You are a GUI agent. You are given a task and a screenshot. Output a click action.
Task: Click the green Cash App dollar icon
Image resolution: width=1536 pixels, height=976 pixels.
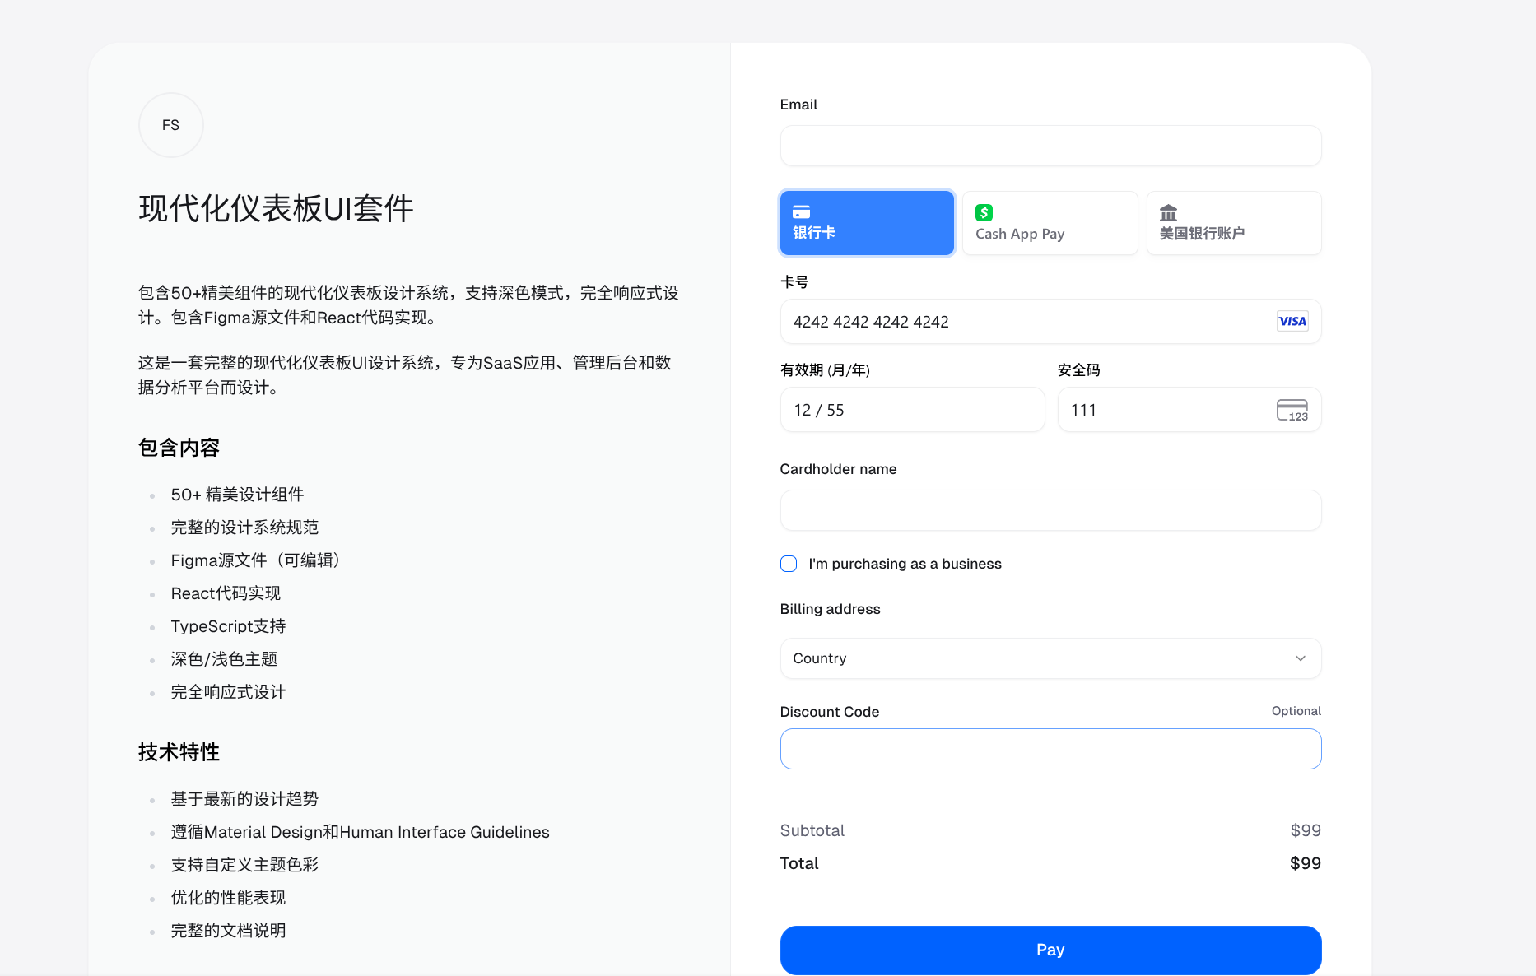pyautogui.click(x=984, y=212)
